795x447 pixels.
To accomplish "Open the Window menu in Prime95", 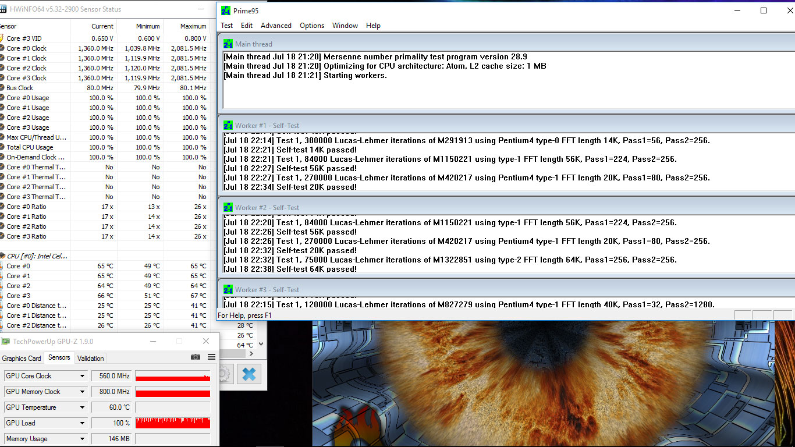I will tap(345, 26).
